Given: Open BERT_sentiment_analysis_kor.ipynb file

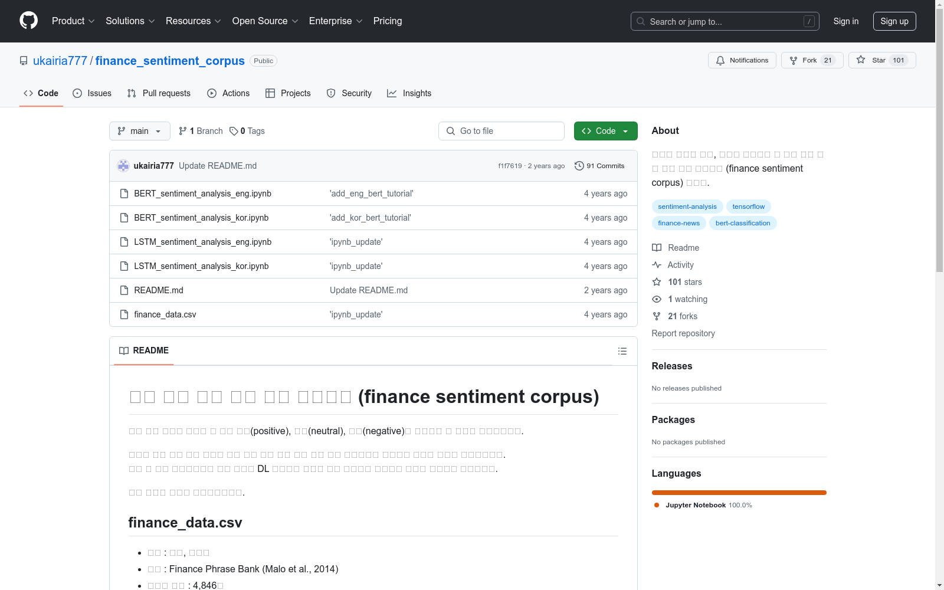Looking at the screenshot, I should [201, 218].
